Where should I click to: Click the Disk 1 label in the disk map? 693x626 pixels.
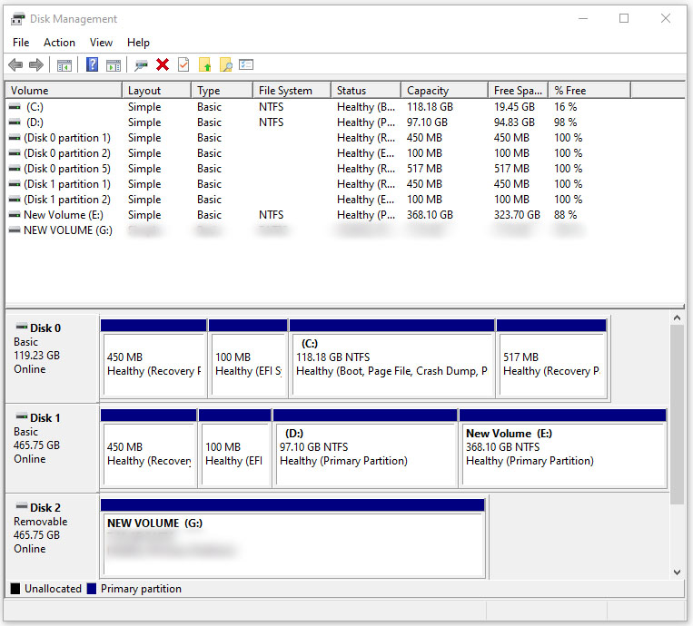pyautogui.click(x=45, y=418)
